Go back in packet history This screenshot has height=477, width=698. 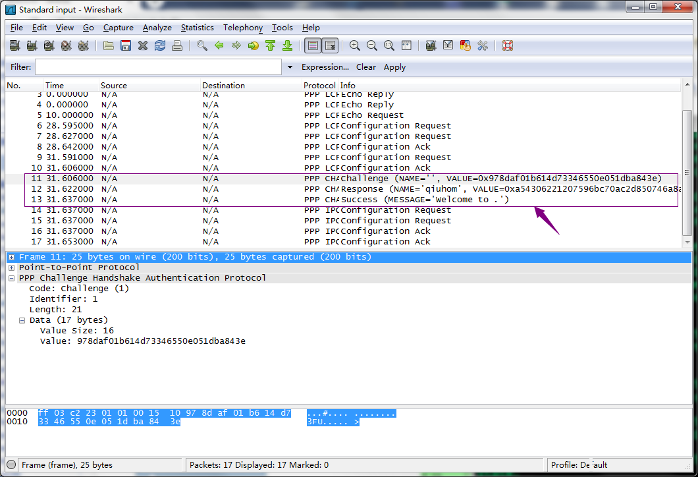point(219,45)
